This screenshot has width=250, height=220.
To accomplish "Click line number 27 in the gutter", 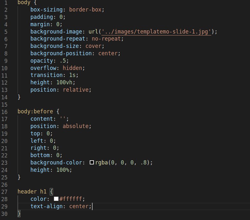I will pos(4,192).
